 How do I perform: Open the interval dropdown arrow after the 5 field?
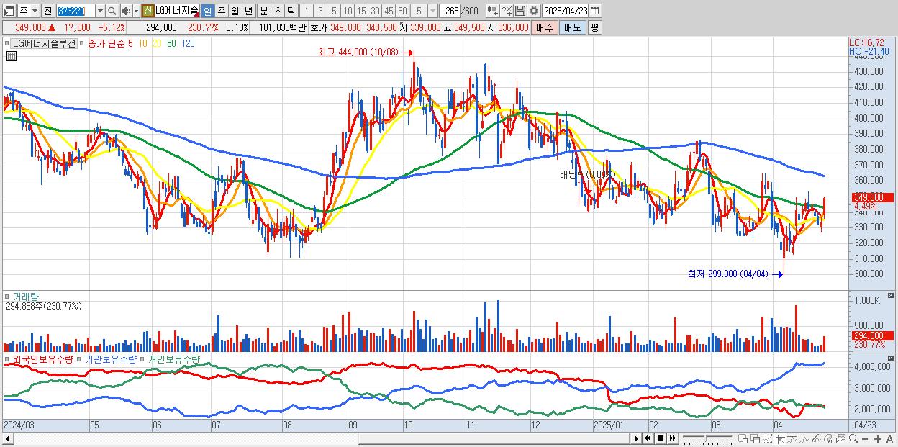pyautogui.click(x=432, y=11)
